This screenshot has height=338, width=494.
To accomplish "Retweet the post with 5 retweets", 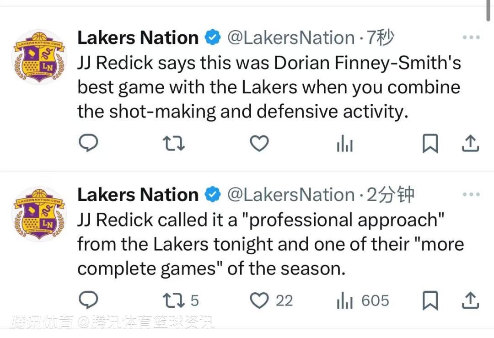I will coord(174,300).
